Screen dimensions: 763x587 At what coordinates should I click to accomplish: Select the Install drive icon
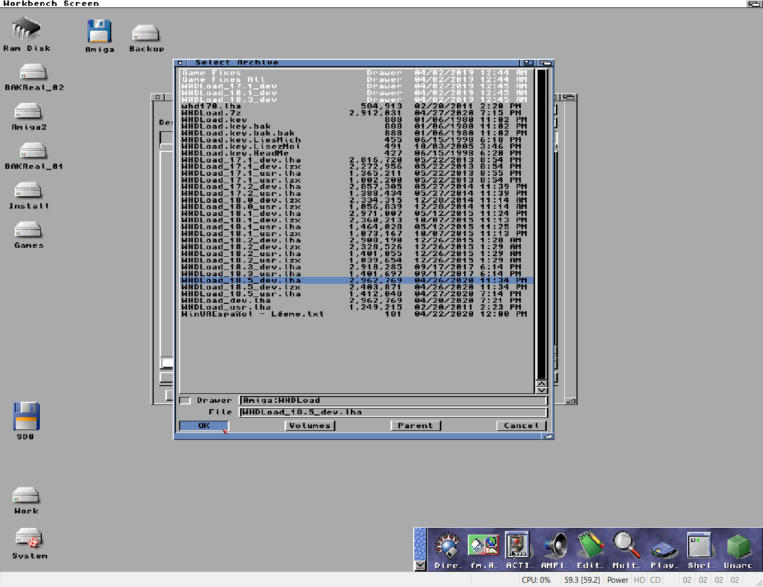point(29,196)
